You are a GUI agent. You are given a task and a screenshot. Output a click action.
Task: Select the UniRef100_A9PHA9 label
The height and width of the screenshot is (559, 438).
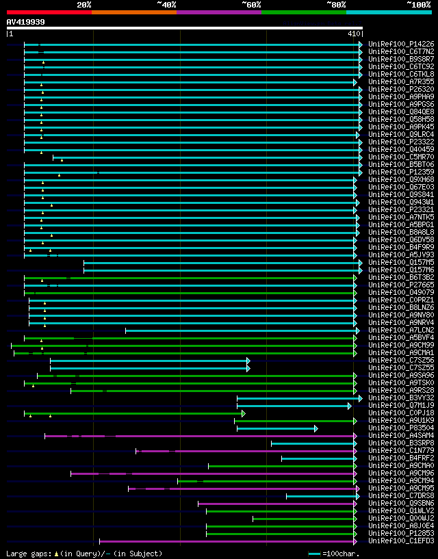click(401, 96)
